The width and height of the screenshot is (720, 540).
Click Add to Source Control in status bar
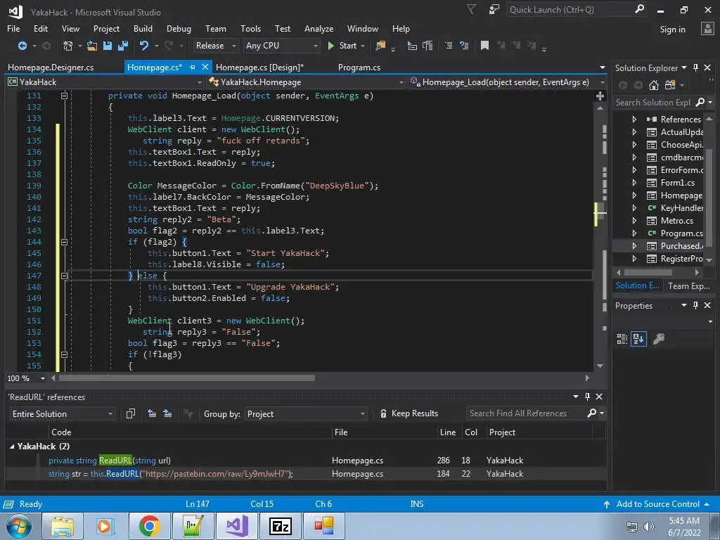tap(657, 503)
